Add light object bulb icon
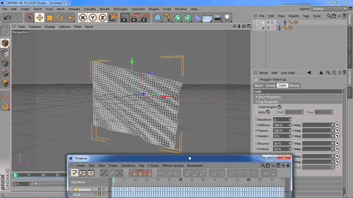353x198 pixels. [x=227, y=18]
